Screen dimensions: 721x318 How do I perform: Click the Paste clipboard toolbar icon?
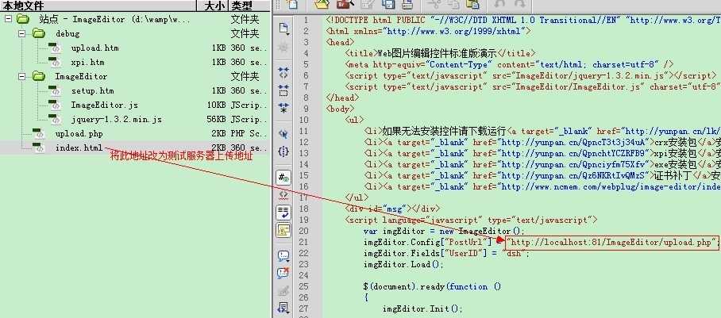[x=472, y=4]
